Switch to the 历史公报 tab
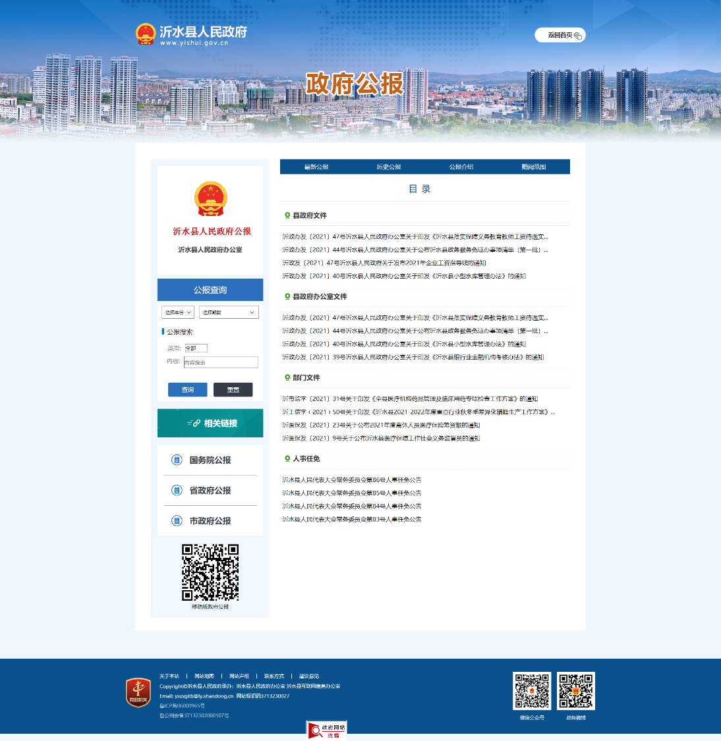The width and height of the screenshot is (721, 741). [x=389, y=167]
